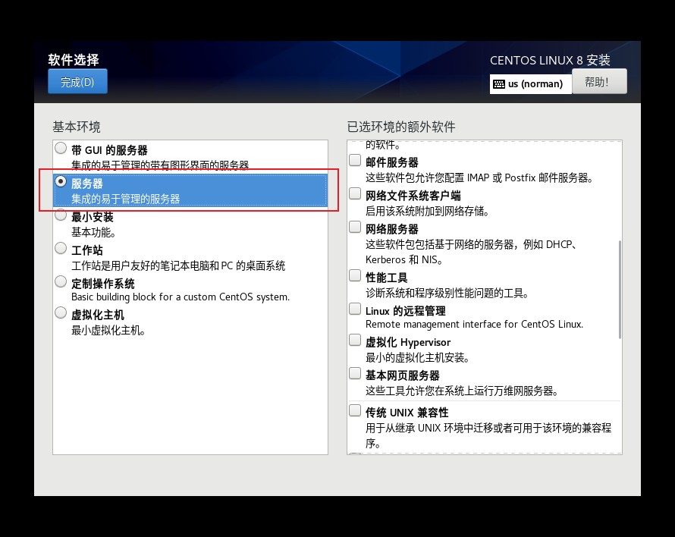Click the text 最小的虚拟化主机安装。
This screenshot has height=537, width=675.
click(418, 358)
